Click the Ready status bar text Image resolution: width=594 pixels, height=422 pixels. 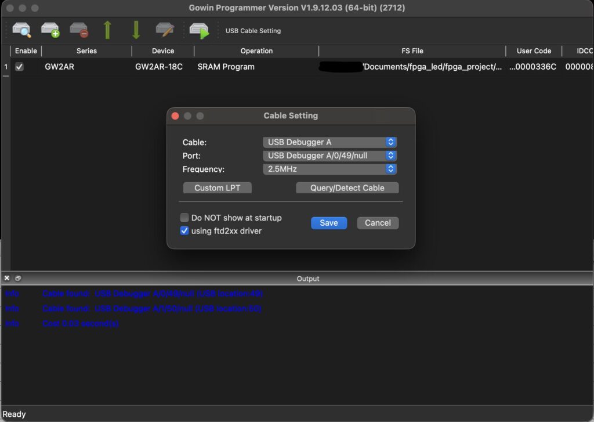pyautogui.click(x=14, y=414)
